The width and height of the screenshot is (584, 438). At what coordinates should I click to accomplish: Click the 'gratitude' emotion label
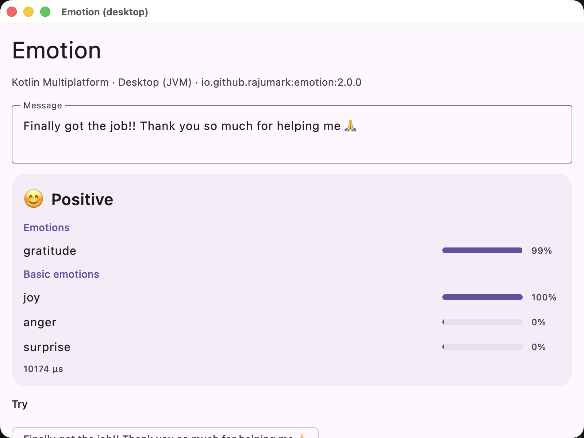pyautogui.click(x=50, y=251)
